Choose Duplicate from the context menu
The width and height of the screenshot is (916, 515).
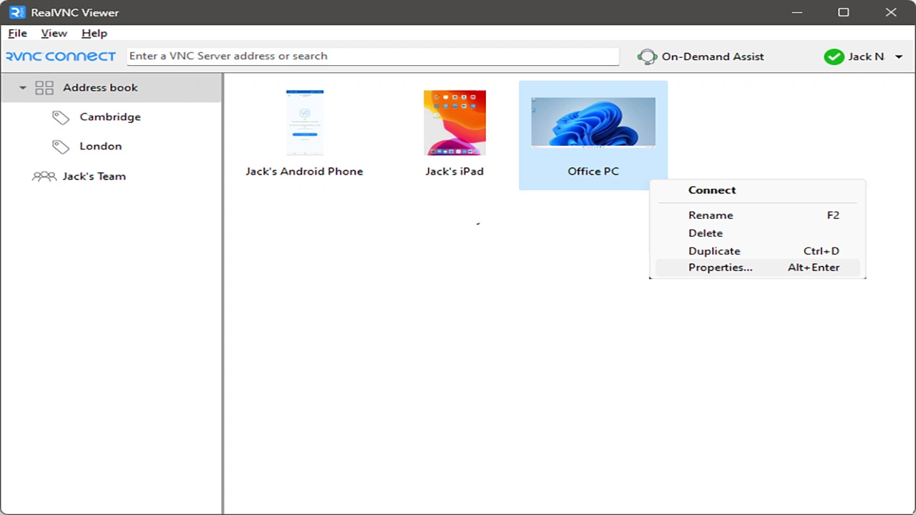[x=757, y=251]
